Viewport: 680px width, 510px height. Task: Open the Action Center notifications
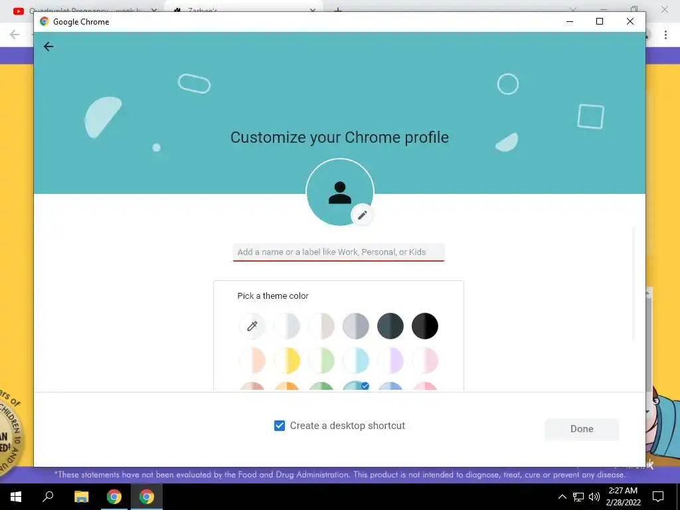pos(658,497)
